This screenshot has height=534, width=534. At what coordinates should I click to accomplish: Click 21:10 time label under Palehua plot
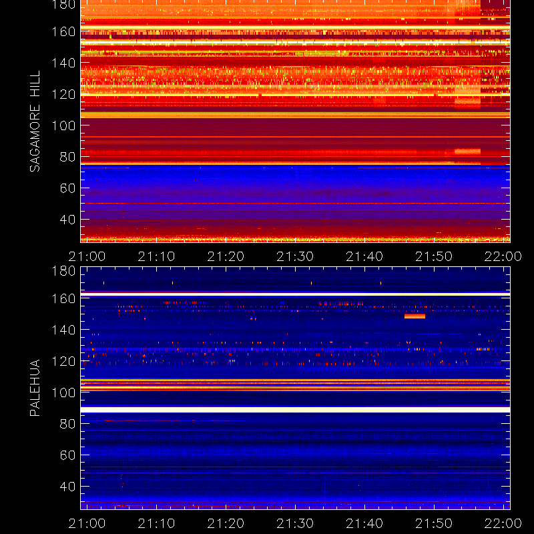pos(156,523)
